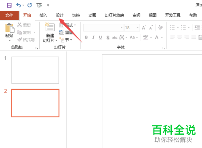The width and height of the screenshot is (202, 148).
Task: Switch to the 审阅 (Review) tab
Action: (x=137, y=15)
